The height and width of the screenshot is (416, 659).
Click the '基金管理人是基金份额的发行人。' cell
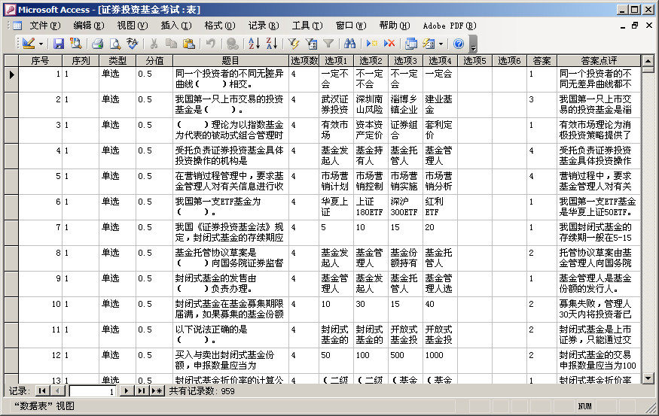599,284
